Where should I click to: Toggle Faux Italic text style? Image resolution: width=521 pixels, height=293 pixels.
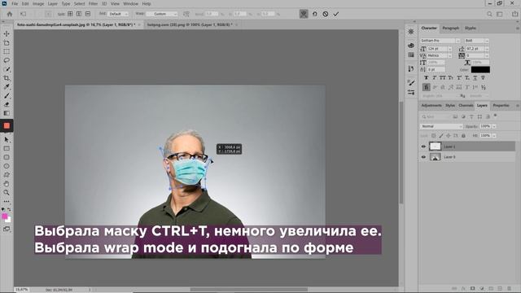[434, 78]
